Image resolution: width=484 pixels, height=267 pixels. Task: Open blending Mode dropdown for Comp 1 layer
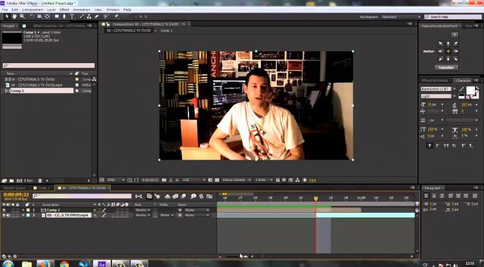click(x=143, y=210)
